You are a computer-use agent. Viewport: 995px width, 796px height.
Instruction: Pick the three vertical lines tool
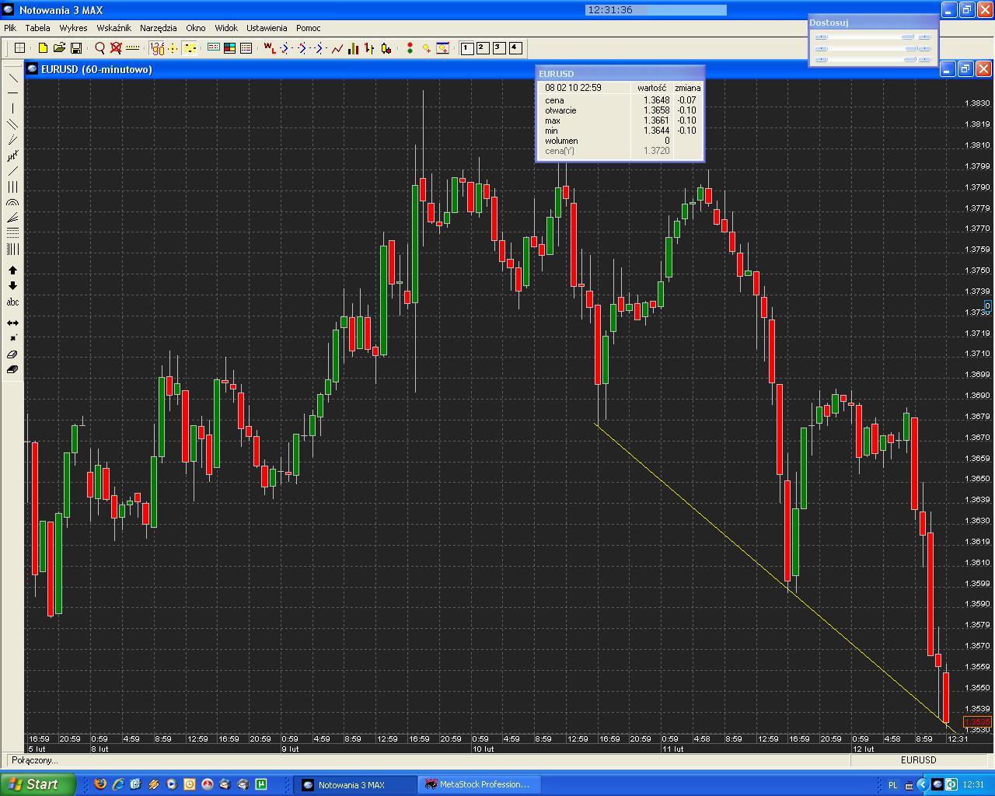(x=12, y=187)
